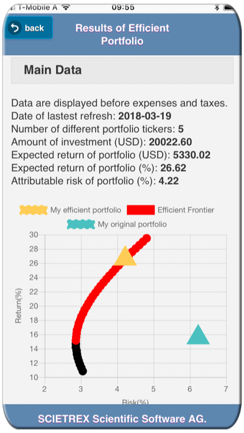Click the 09:55 clock in status bar
The image size is (244, 433).
click(x=123, y=7)
